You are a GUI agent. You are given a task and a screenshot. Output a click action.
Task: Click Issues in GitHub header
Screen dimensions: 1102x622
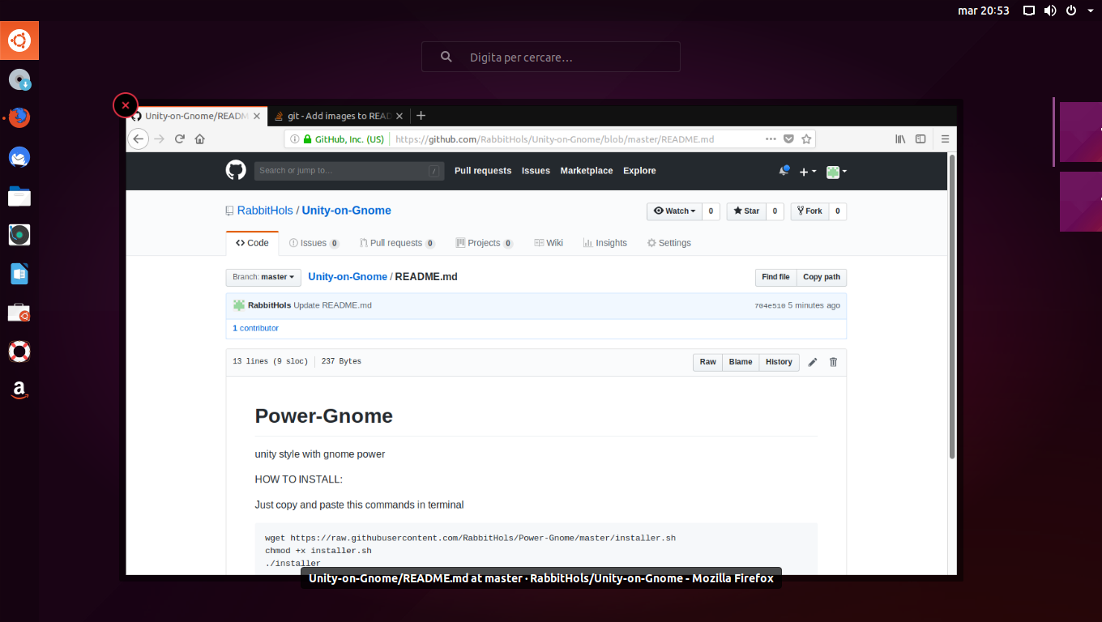(x=536, y=171)
